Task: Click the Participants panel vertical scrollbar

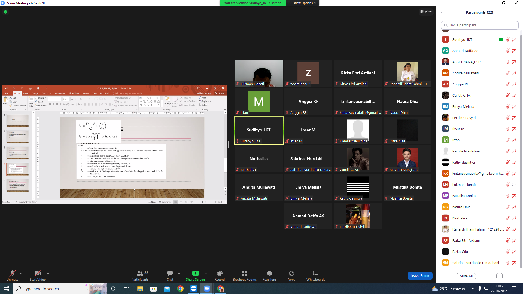Action: (521, 151)
